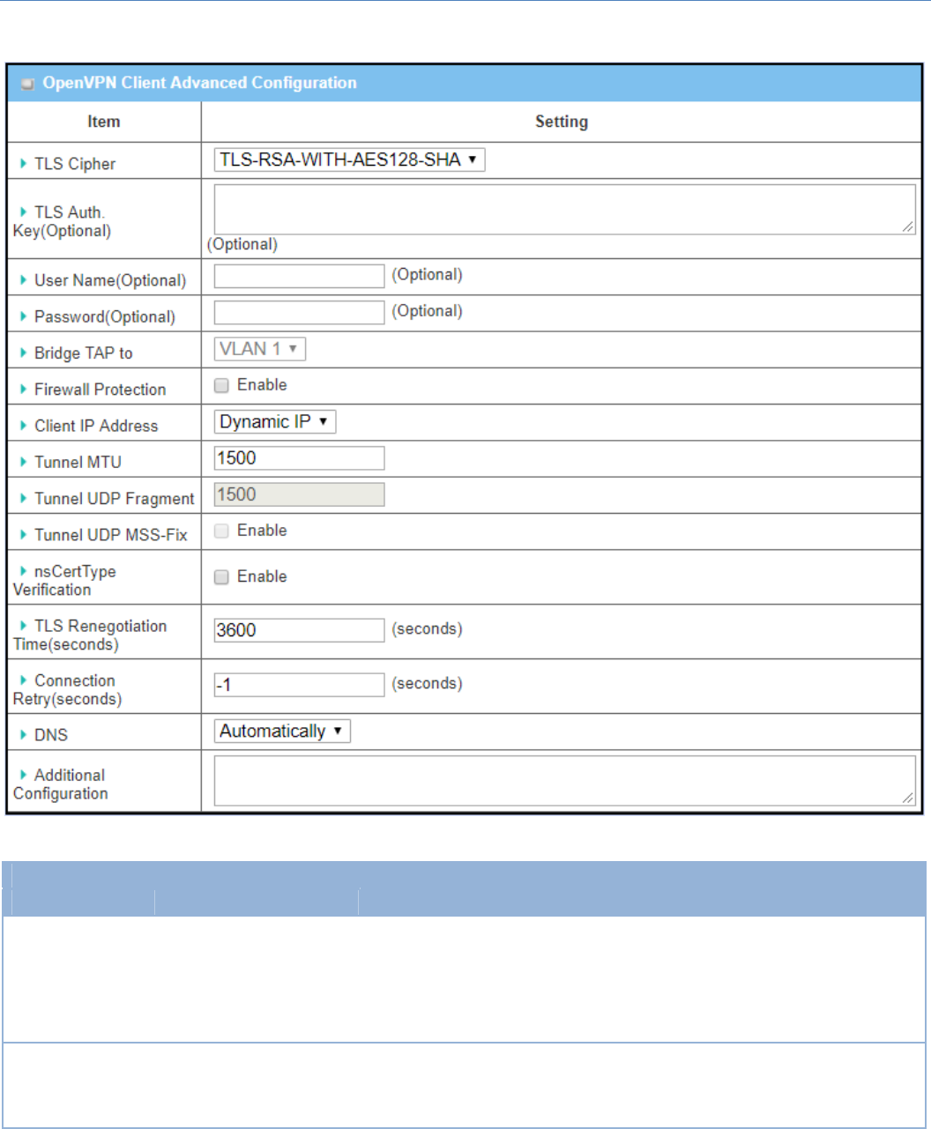
Task: Click the arrow icon beside Bridge TAP to
Action: 23,353
